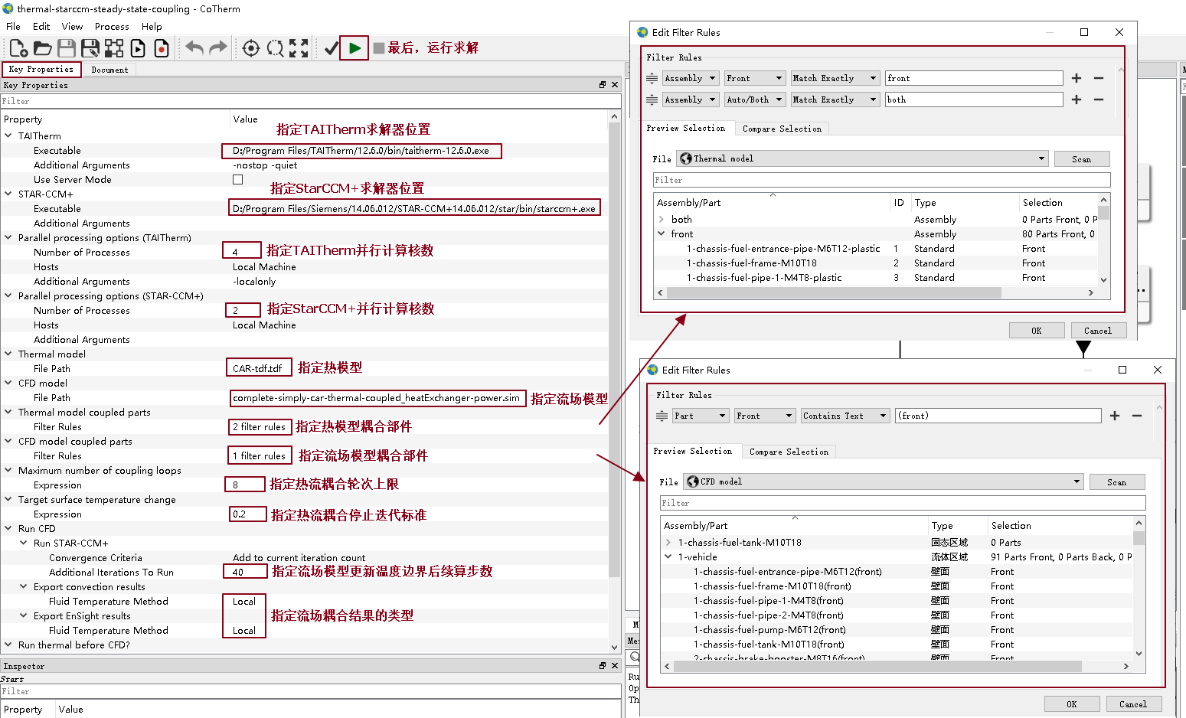The width and height of the screenshot is (1186, 718).
Task: Open the View menu
Action: click(x=72, y=26)
